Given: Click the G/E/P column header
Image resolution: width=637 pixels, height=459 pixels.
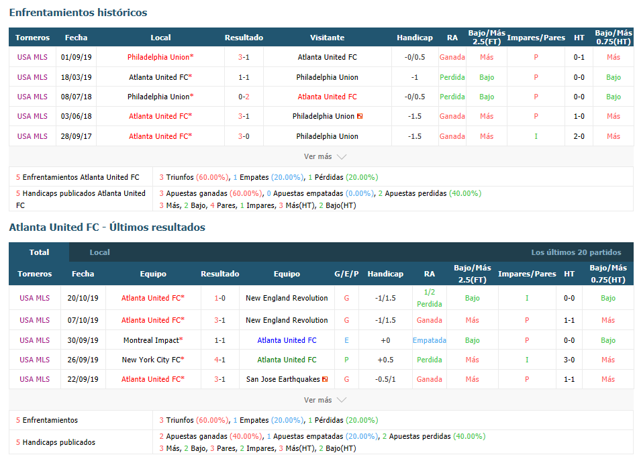Looking at the screenshot, I should point(346,274).
